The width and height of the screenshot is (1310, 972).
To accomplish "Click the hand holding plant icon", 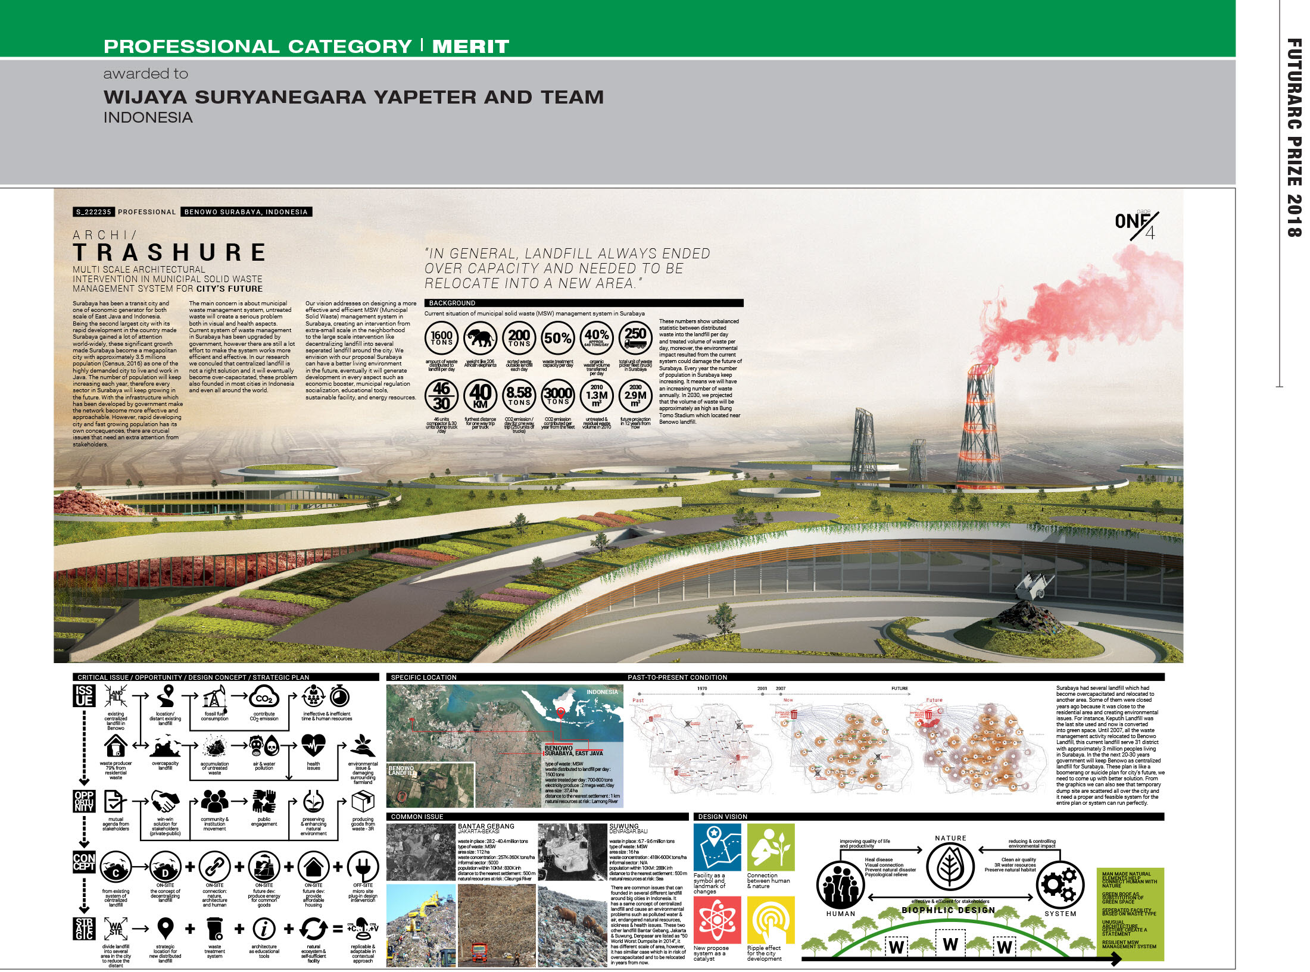I will click(x=363, y=746).
